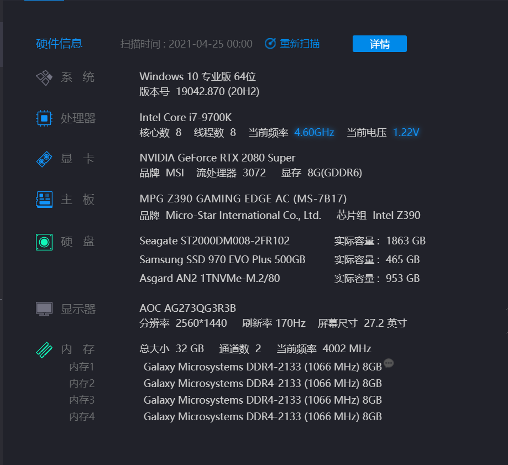Screen dimensions: 508x465
Task: Open the 详情 details button
Action: pyautogui.click(x=379, y=44)
